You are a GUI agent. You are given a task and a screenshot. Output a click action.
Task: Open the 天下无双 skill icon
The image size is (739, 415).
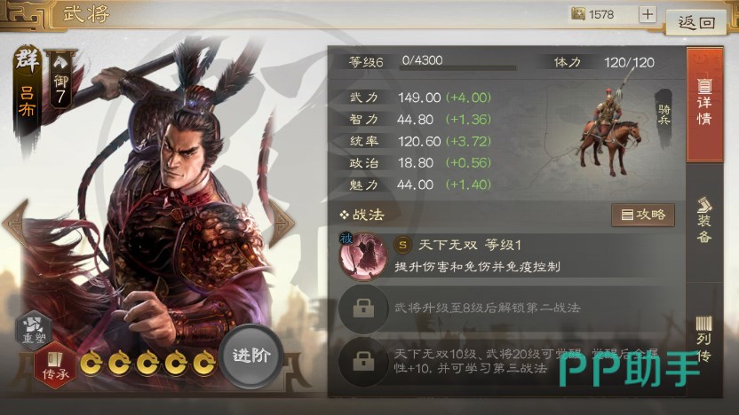[x=363, y=256]
